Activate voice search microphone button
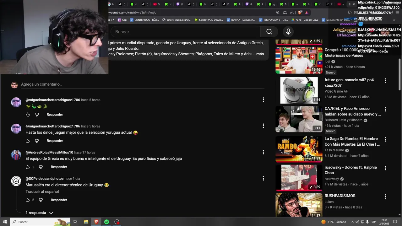402x226 pixels. tap(288, 32)
